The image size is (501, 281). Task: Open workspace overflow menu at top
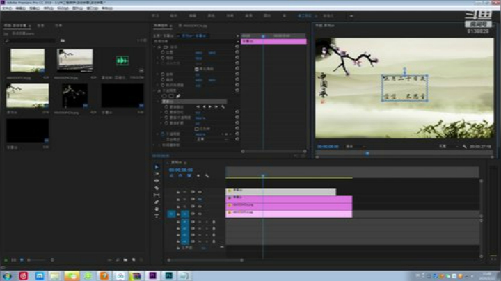[x=351, y=15]
